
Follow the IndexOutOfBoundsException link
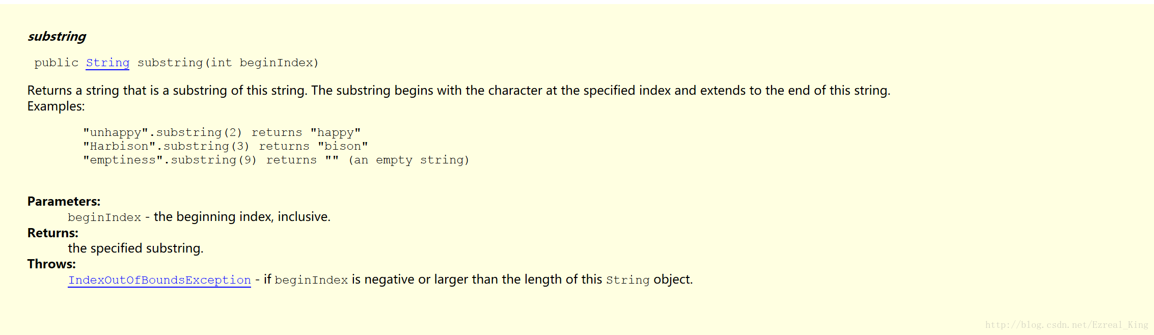[159, 280]
